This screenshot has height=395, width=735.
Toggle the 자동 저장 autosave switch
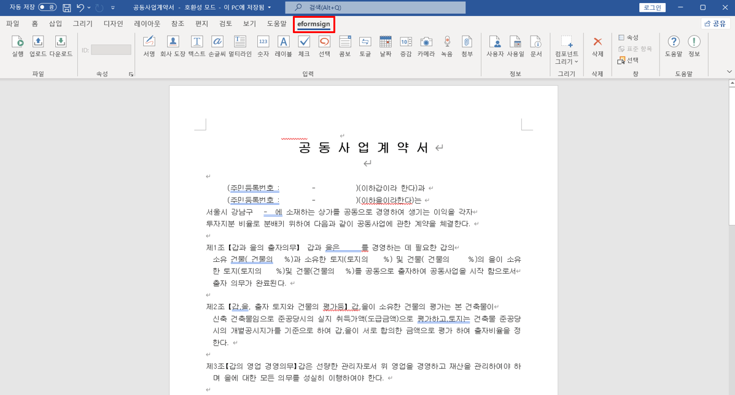(x=47, y=7)
